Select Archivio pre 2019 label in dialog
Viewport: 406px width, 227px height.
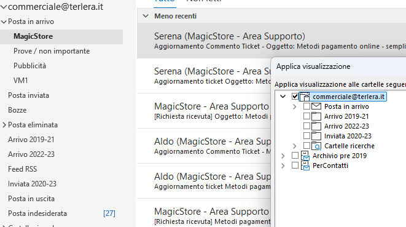(x=340, y=156)
